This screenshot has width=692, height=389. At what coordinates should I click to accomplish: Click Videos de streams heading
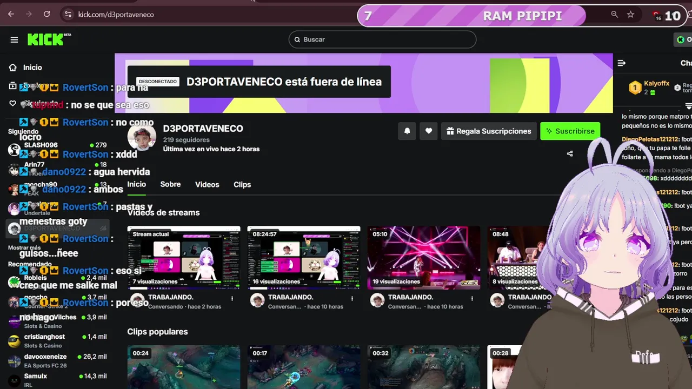pyautogui.click(x=163, y=212)
